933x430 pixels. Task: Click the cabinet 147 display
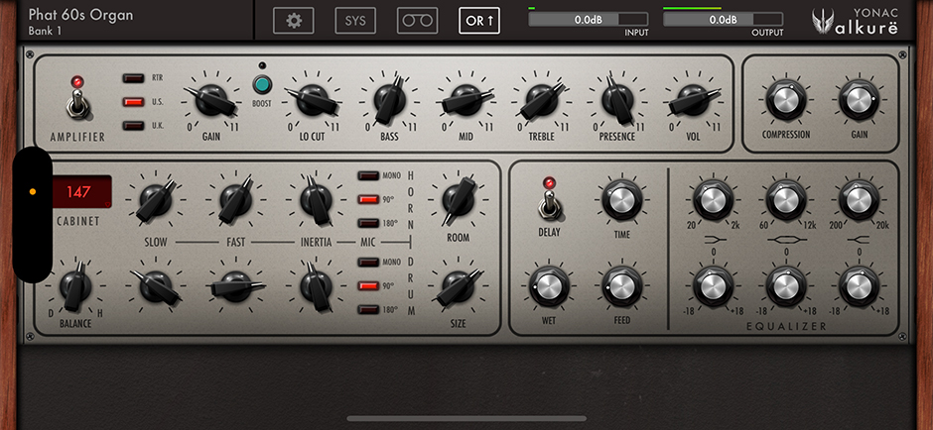tap(82, 191)
